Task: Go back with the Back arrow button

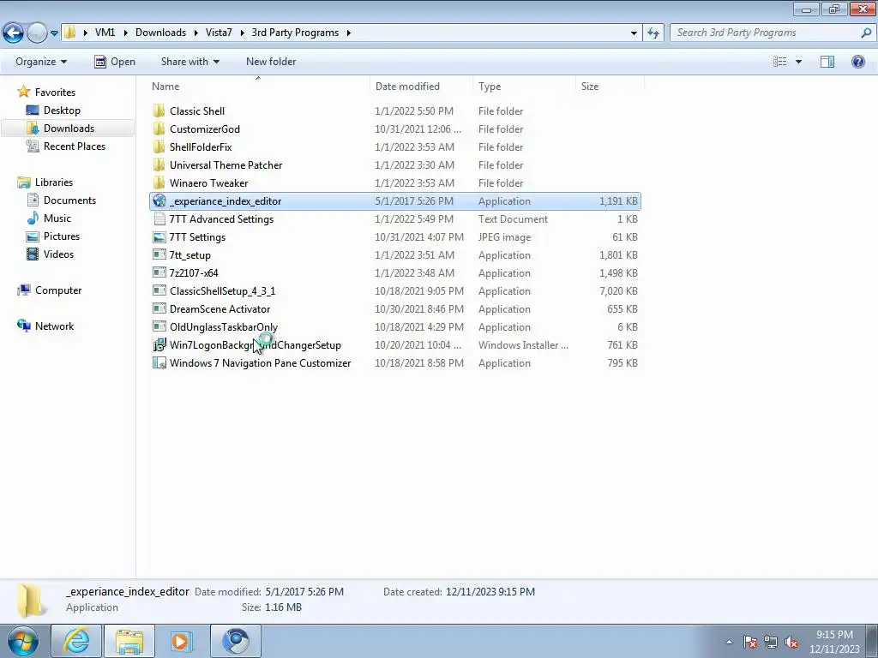Action: pyautogui.click(x=14, y=33)
